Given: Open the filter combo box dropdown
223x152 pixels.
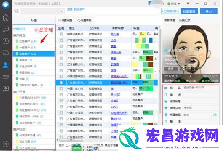Looking at the screenshot, I should point(61,11).
